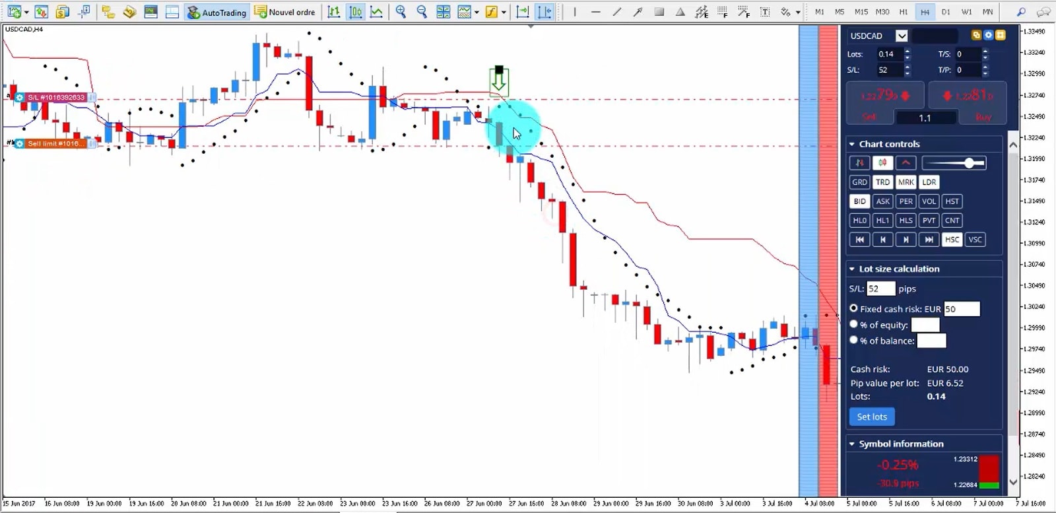The height and width of the screenshot is (513, 1056).
Task: Select the trendline drawing tool
Action: point(617,12)
